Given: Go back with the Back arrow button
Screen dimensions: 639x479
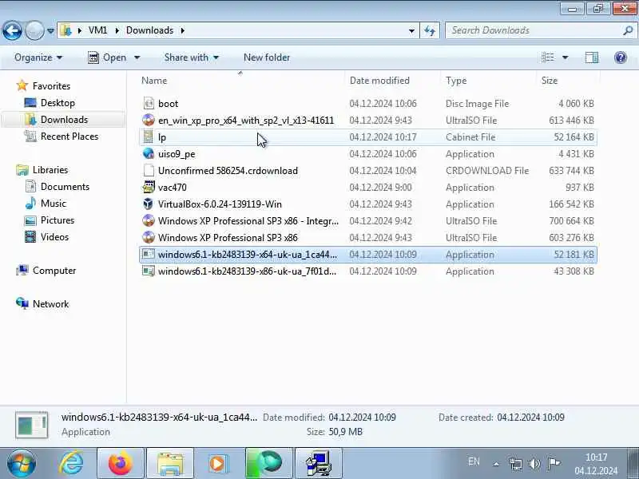Looking at the screenshot, I should pyautogui.click(x=12, y=30).
